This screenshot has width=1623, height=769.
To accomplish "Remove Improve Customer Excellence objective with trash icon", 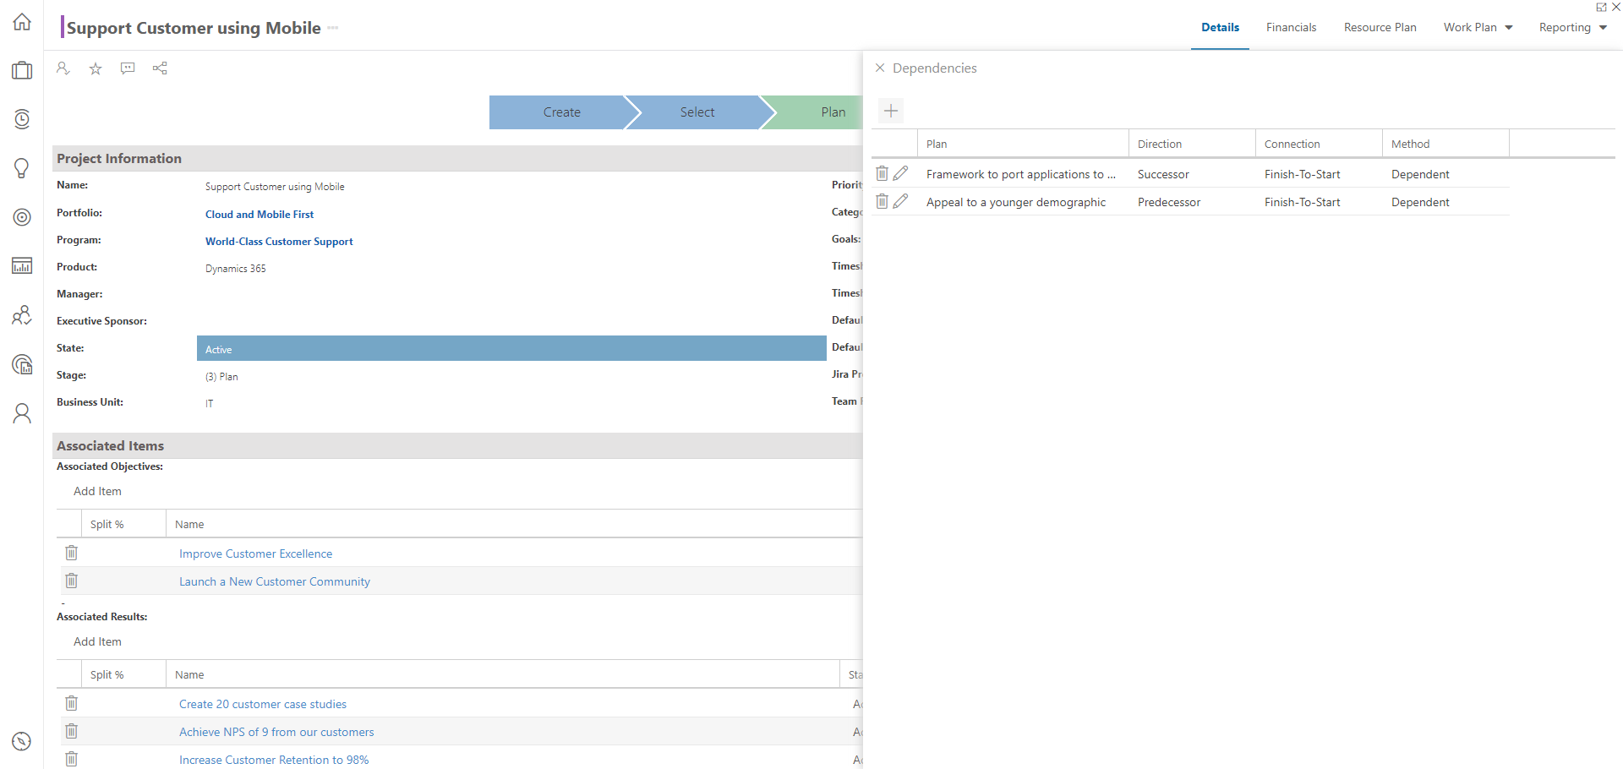I will (x=72, y=553).
